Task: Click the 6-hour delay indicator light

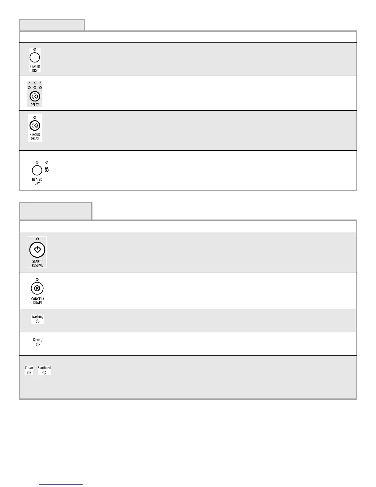Action: point(41,88)
